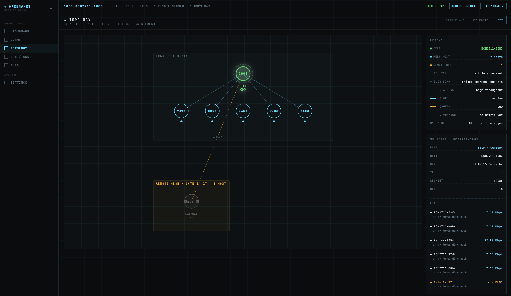Fit the topology view with FIT
The height and width of the screenshot is (296, 511).
coord(500,20)
